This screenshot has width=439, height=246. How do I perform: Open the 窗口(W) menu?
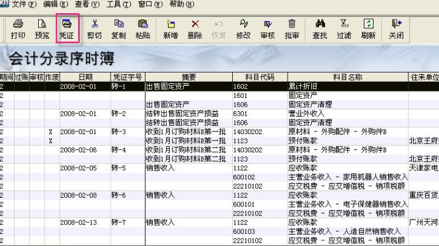coord(150,4)
